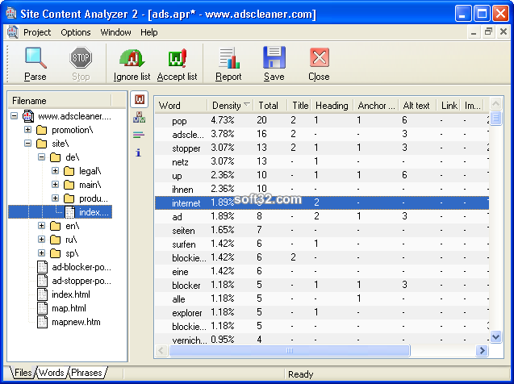514x384 pixels.
Task: Restore the inner document window
Action: (x=488, y=31)
